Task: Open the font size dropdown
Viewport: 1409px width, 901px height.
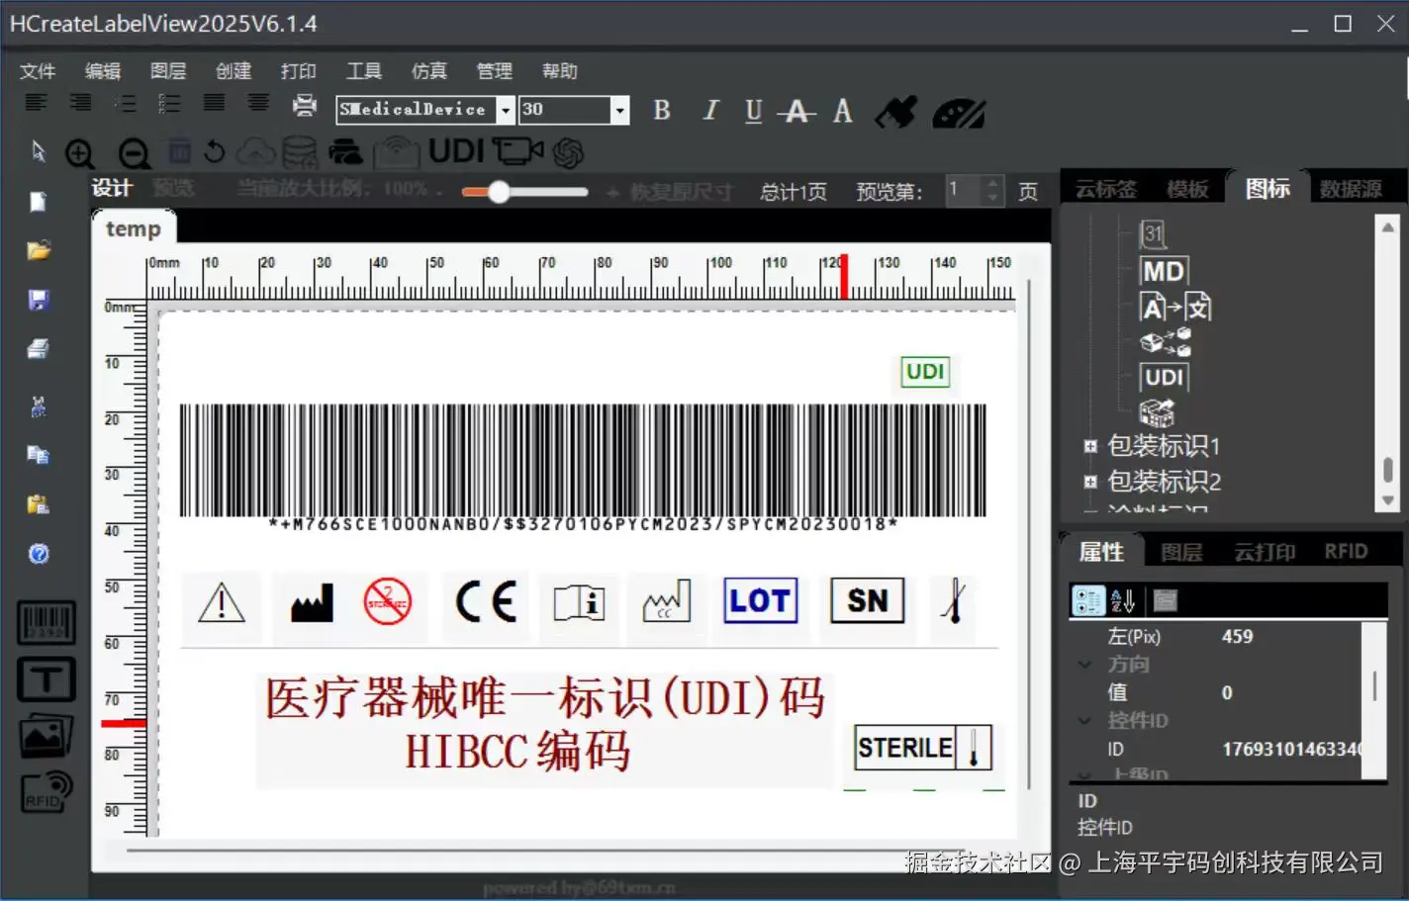Action: pos(619,110)
